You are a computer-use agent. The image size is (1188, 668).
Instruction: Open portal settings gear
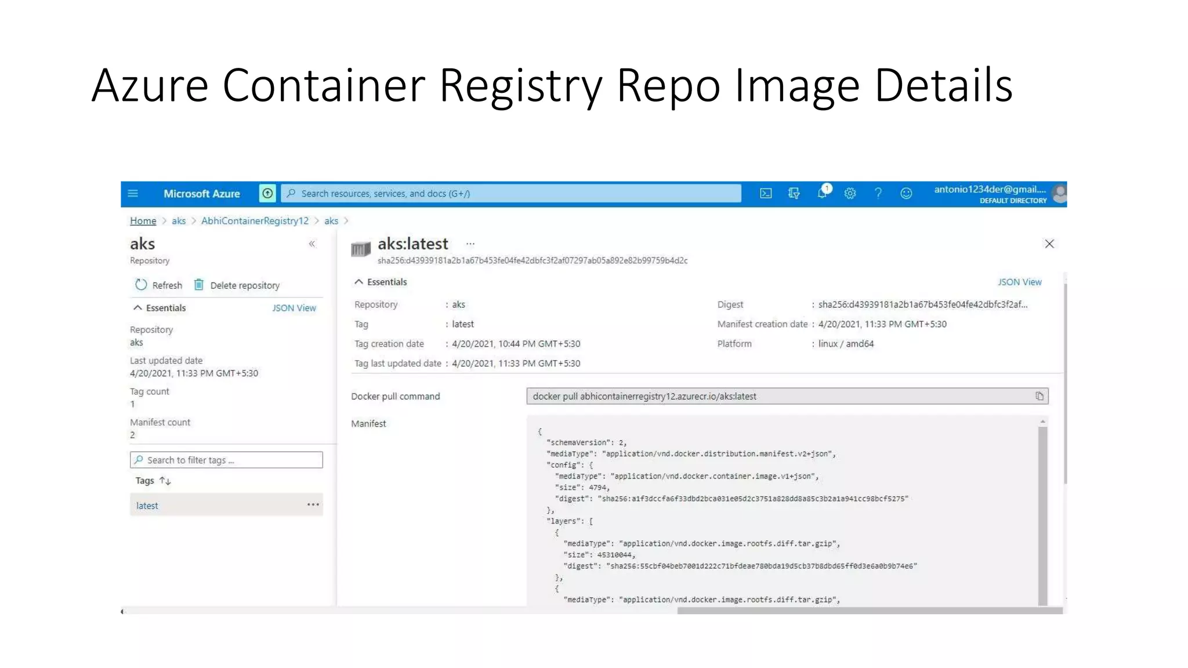(x=850, y=194)
